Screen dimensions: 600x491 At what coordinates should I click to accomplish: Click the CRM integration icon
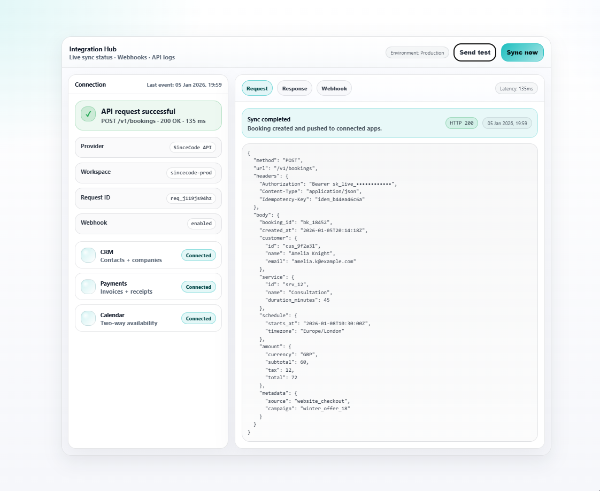(x=88, y=255)
